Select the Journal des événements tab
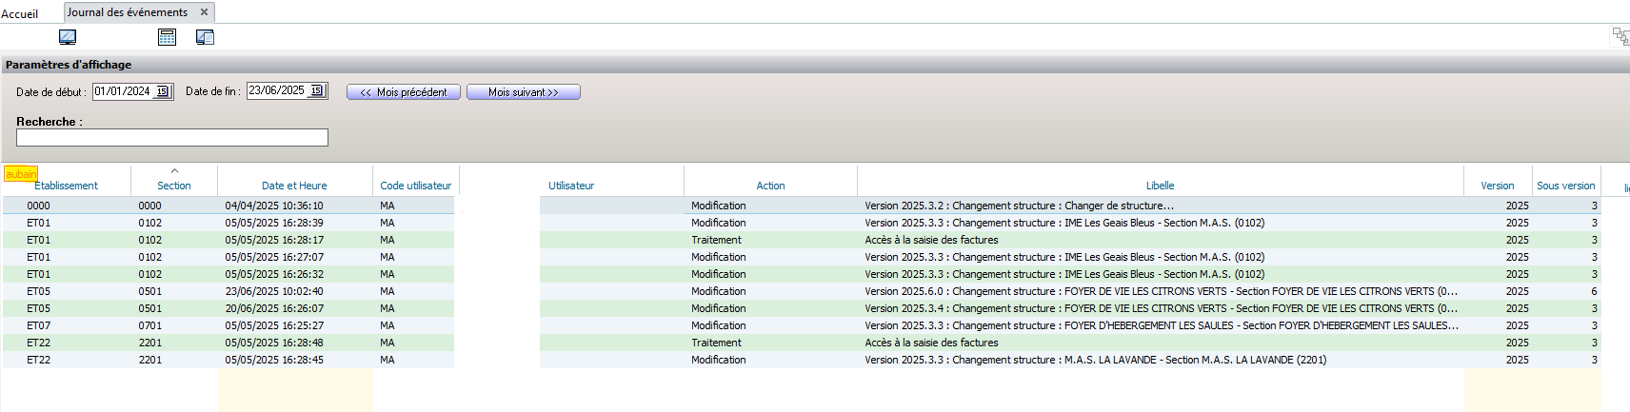Screen dimensions: 1630x412 [x=128, y=12]
